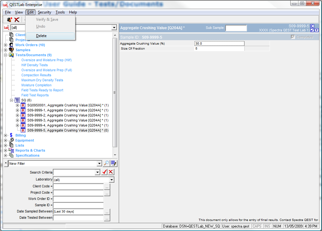Expand the Work Orders (10) tree node
322x231 pixels.
(x=5, y=45)
